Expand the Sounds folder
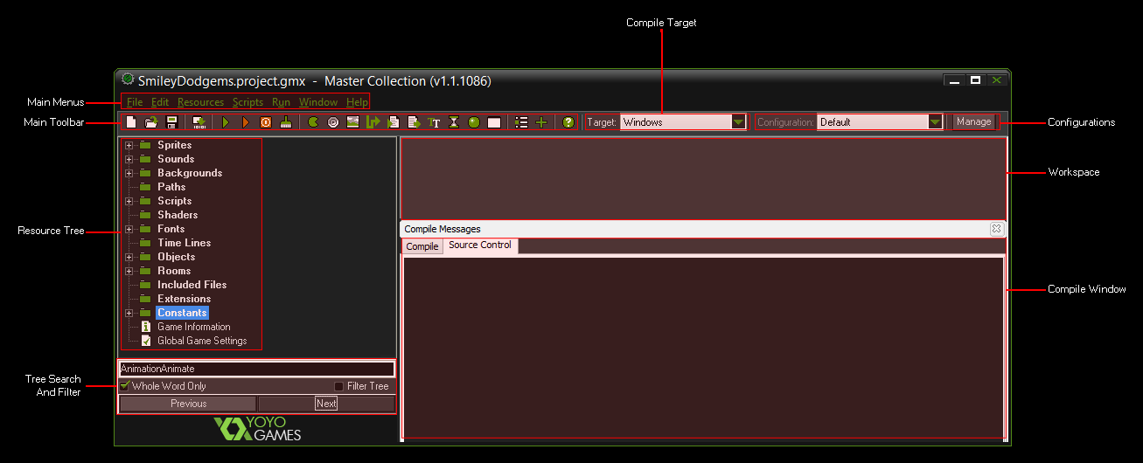Viewport: 1143px width, 463px height. click(129, 159)
